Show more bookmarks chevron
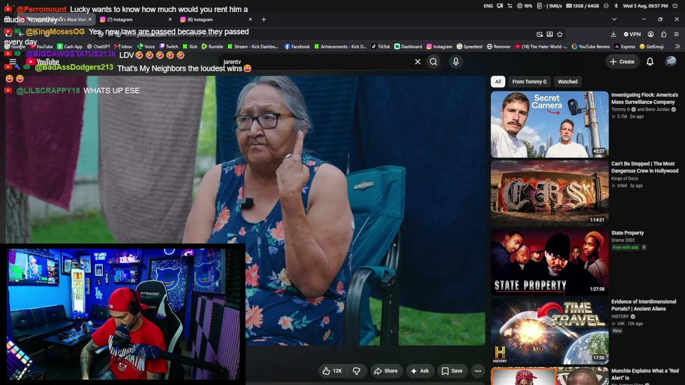This screenshot has width=685, height=385. pos(678,47)
